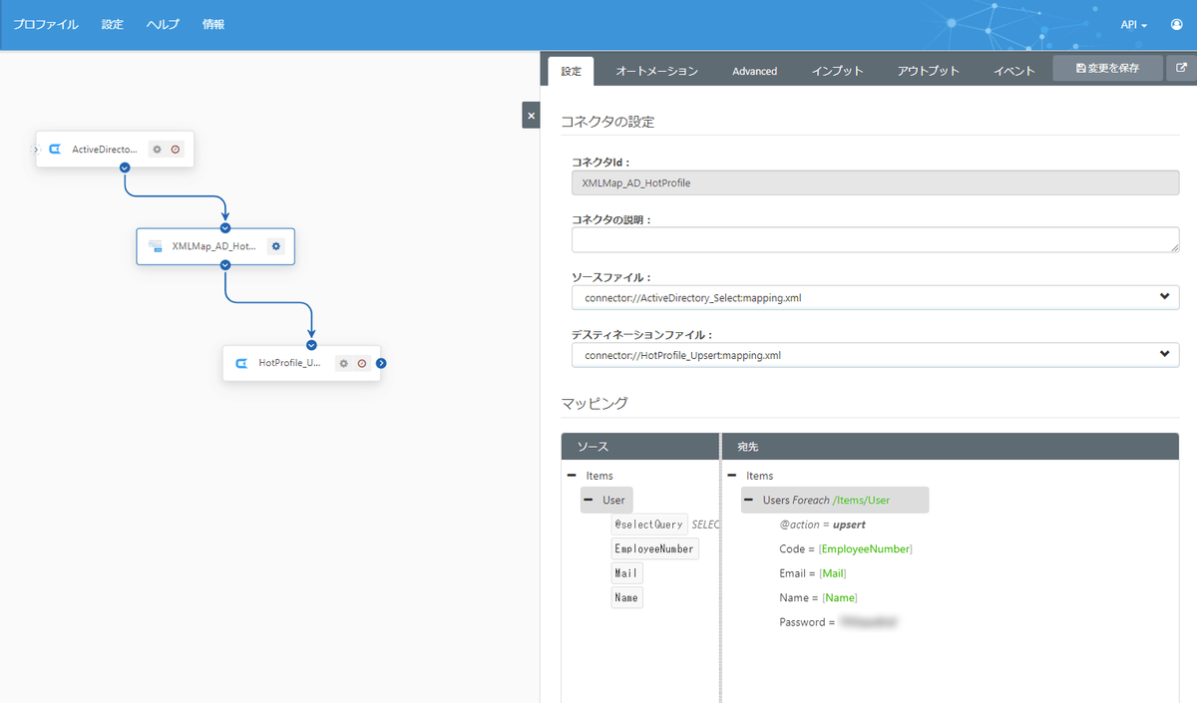Collapse the destination Items node
The height and width of the screenshot is (703, 1197).
coord(732,476)
